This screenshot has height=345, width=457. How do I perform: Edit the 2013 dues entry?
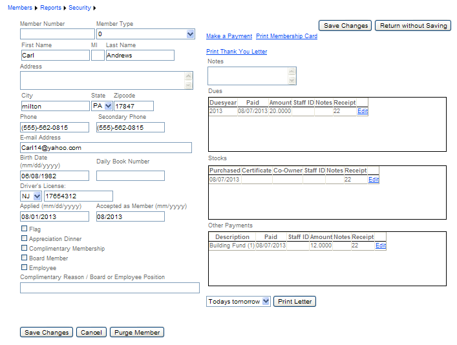click(x=363, y=111)
